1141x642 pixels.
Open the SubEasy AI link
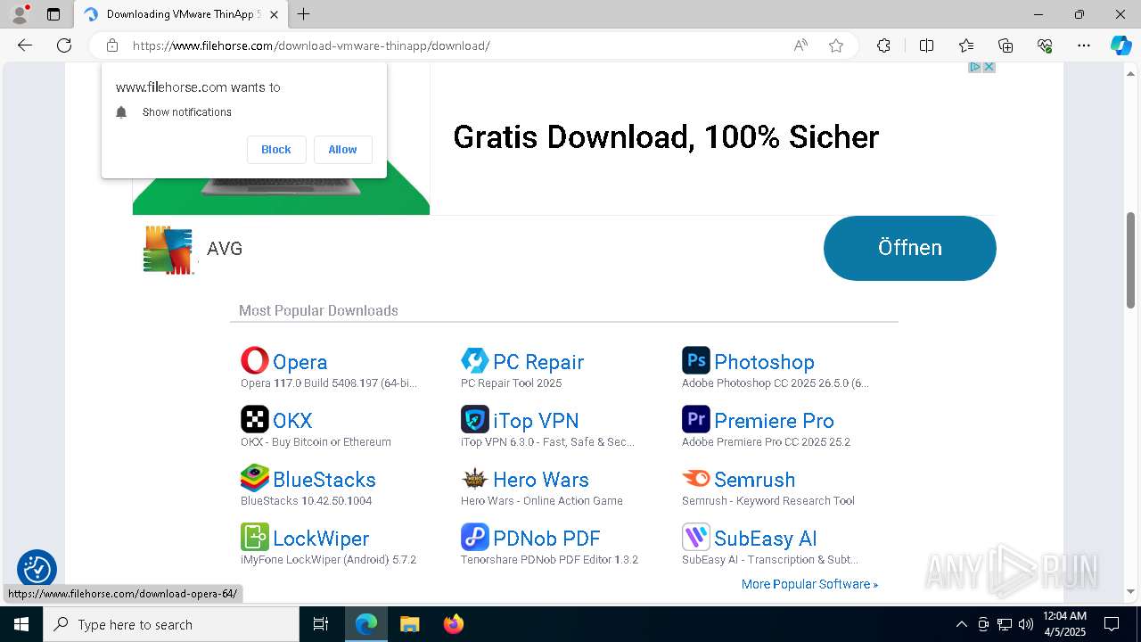(765, 539)
